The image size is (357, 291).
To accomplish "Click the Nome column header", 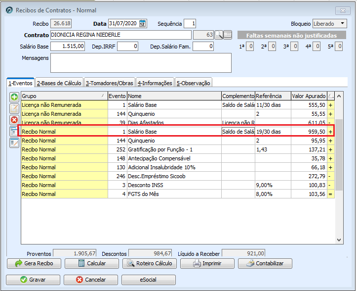I will pos(174,96).
